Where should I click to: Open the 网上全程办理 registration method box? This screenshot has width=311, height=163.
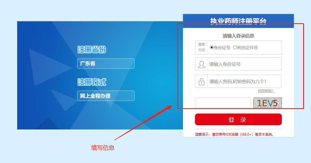(106, 96)
